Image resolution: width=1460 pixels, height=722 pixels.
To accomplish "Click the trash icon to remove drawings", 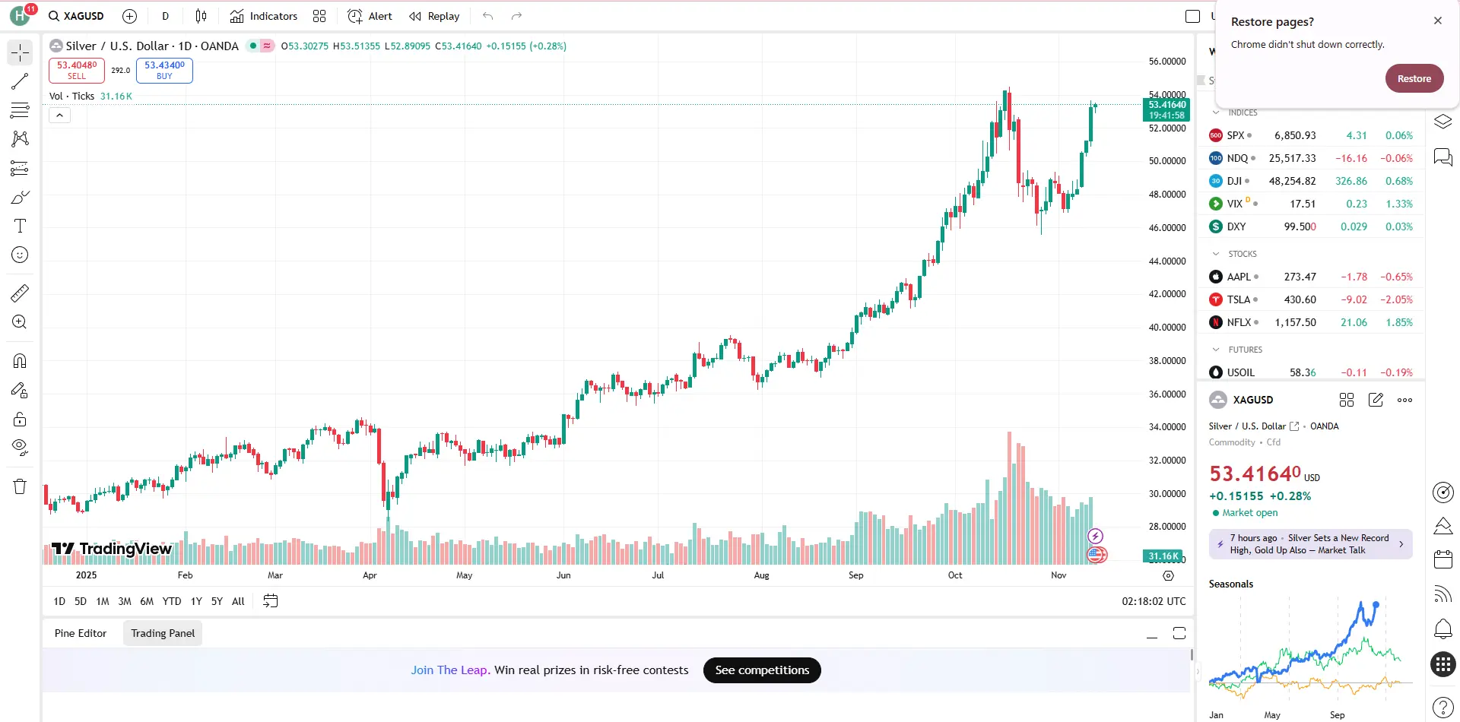I will tap(20, 486).
